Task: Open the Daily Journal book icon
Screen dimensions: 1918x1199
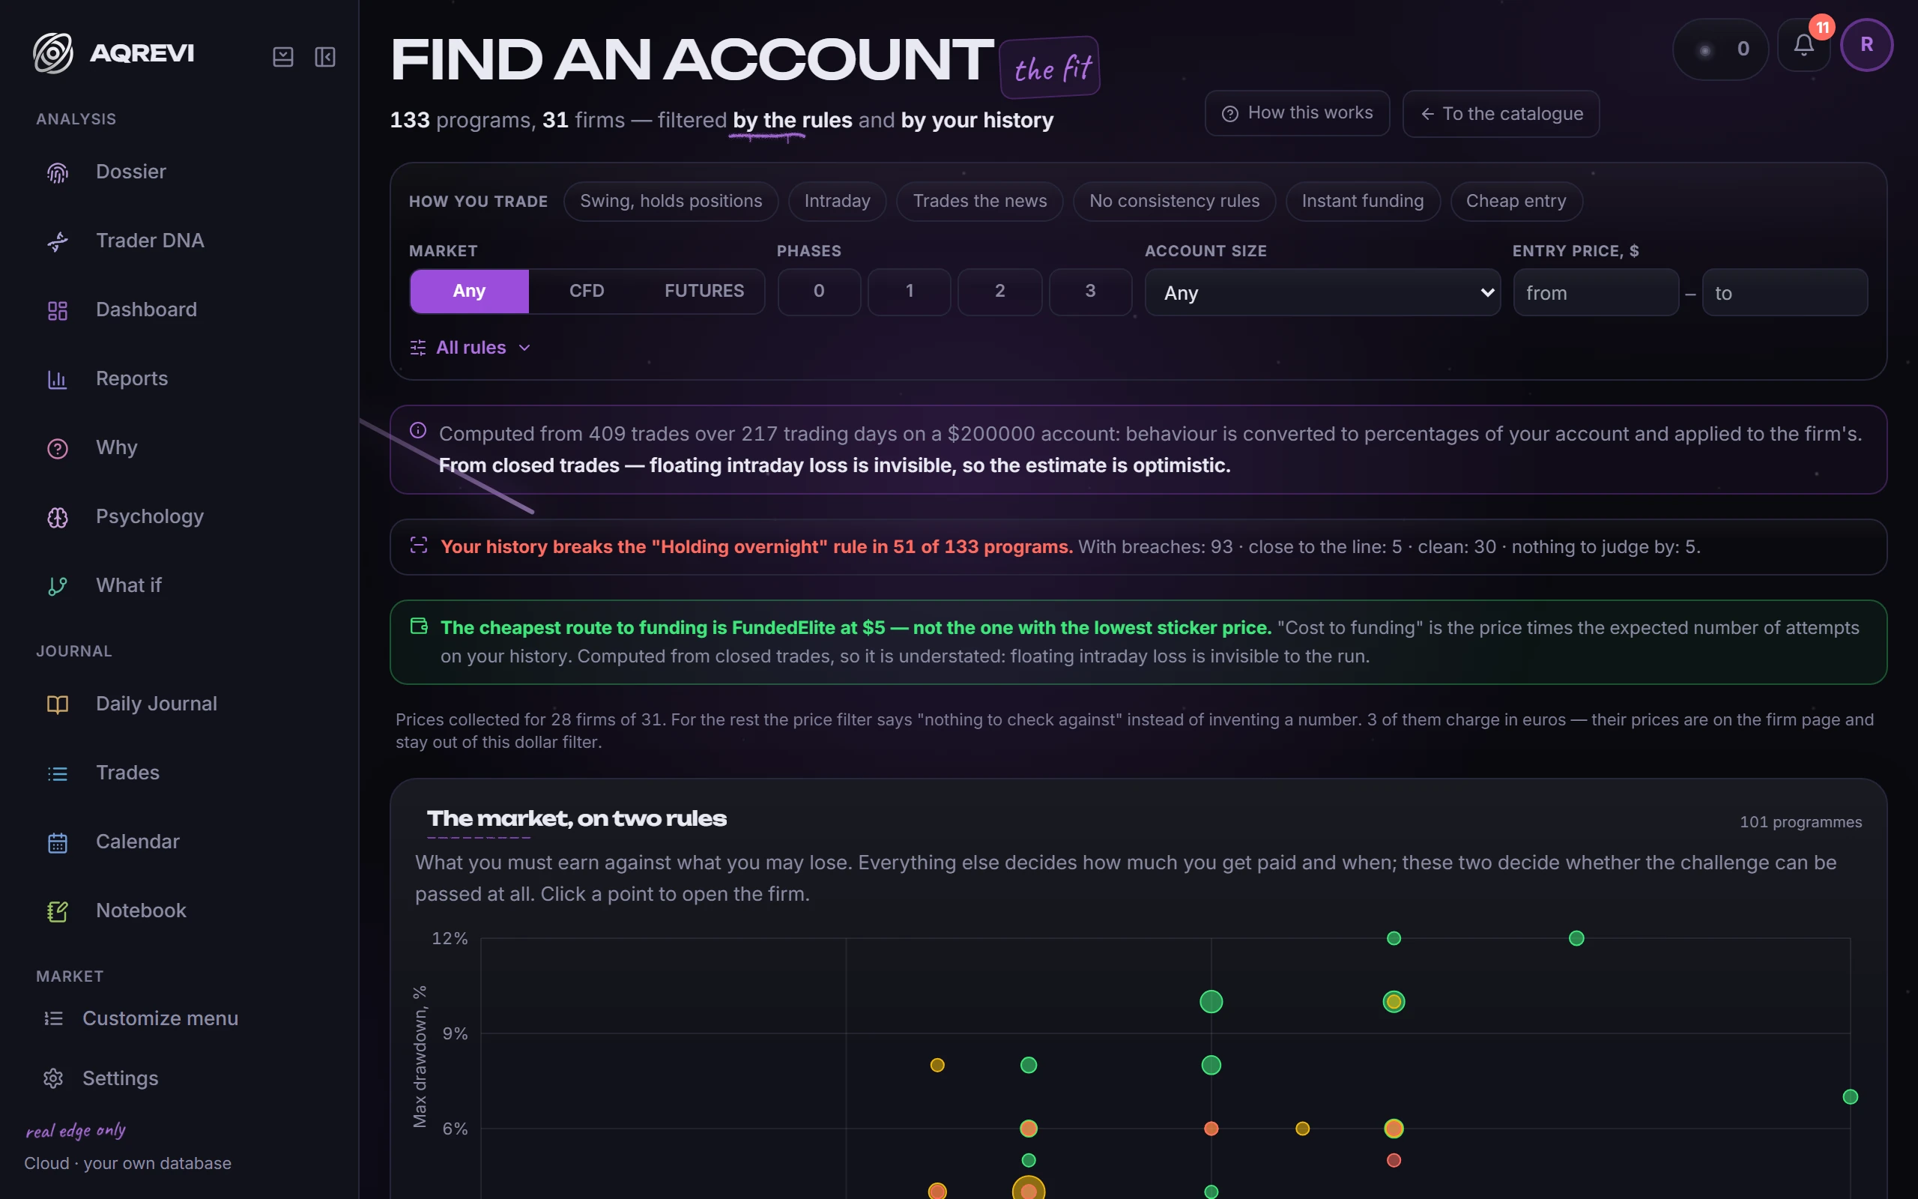Action: [x=57, y=704]
